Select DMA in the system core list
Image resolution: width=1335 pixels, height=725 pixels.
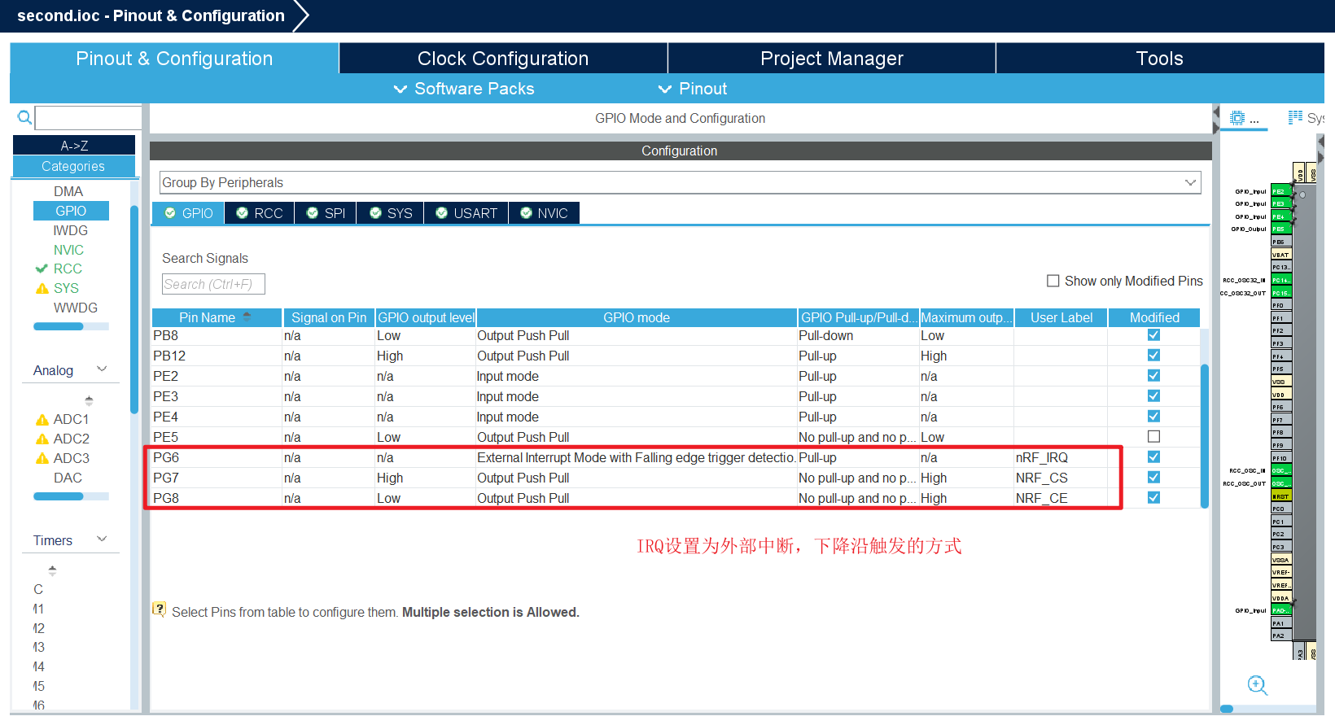(68, 191)
